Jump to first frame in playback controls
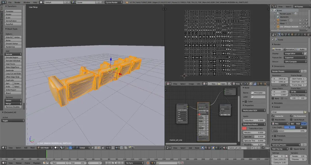 click(x=106, y=163)
